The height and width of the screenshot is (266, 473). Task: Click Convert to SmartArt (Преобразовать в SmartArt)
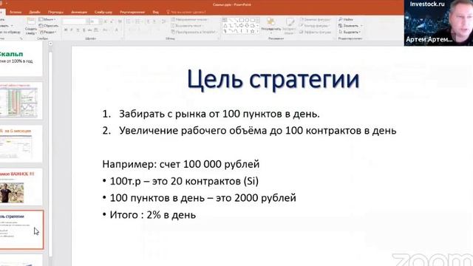pos(194,32)
